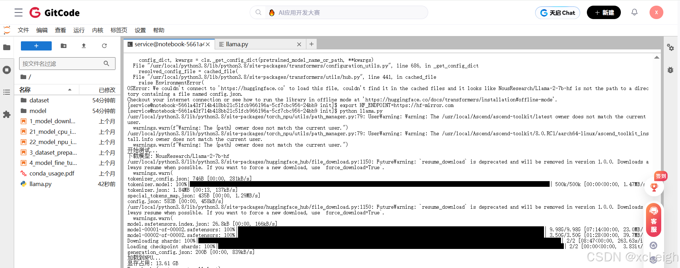Open the 标签页 menu
Screen dimensions: 680x268
coord(119,30)
